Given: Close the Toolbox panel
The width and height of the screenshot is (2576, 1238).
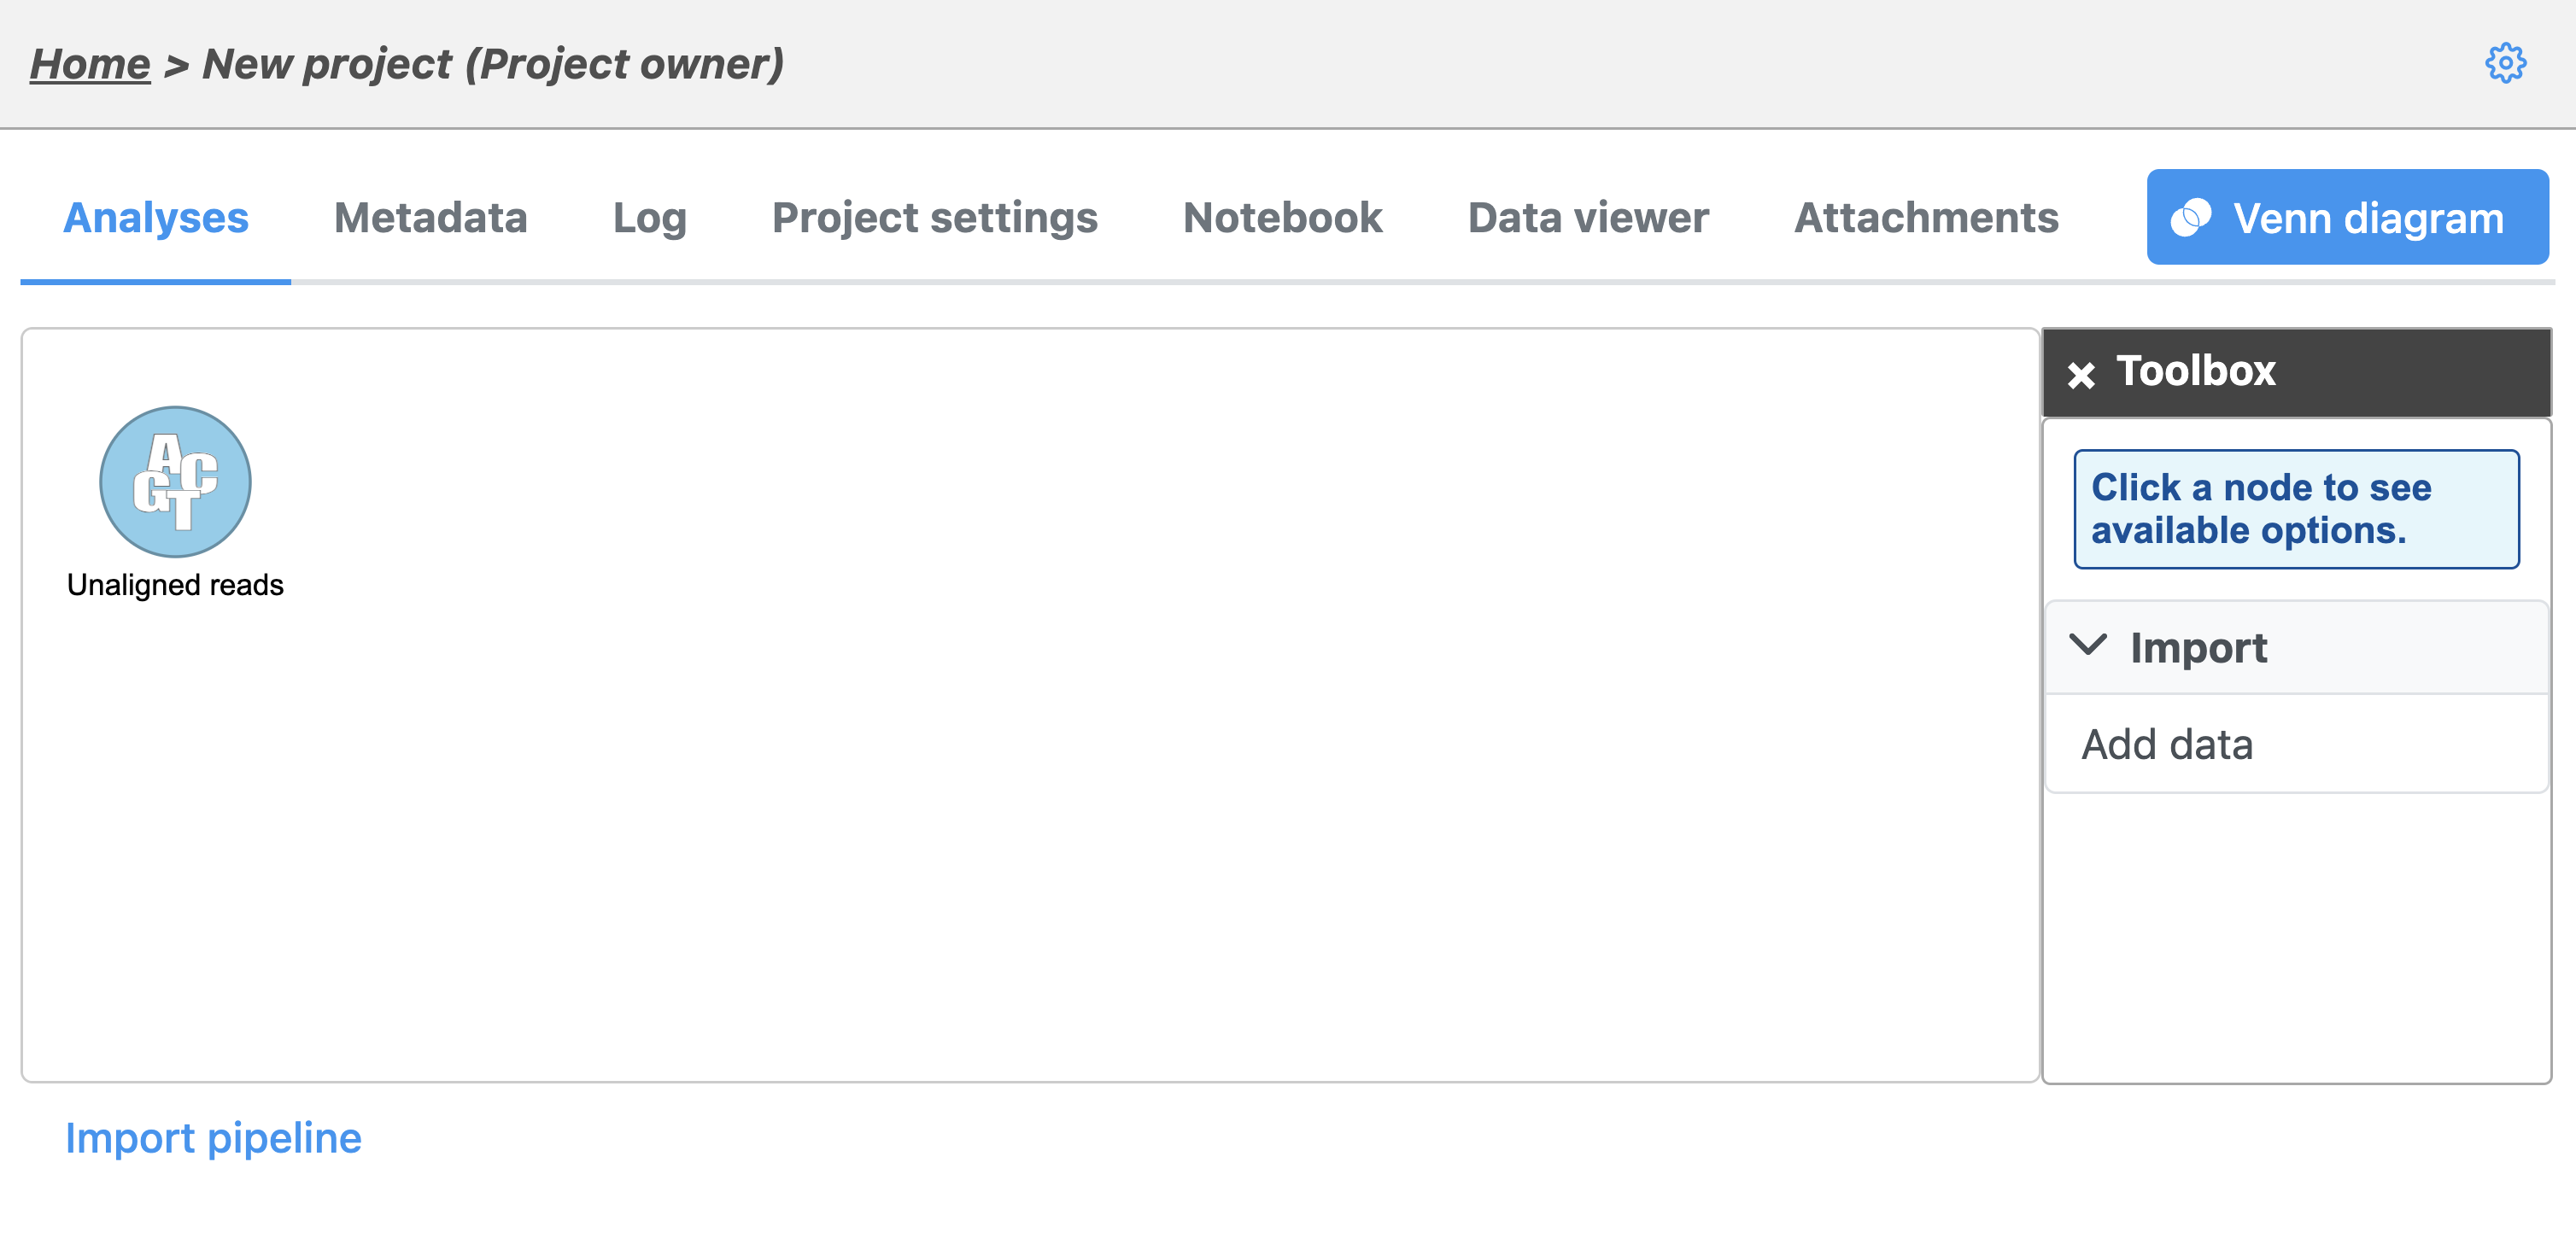Looking at the screenshot, I should [2081, 374].
